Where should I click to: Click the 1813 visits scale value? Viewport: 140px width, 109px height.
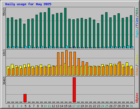point(4,53)
